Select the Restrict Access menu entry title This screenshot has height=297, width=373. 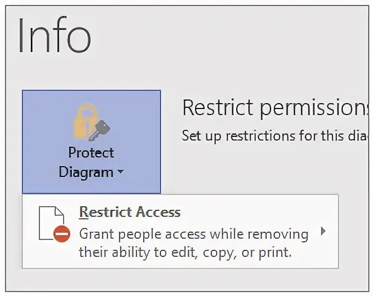tap(130, 212)
